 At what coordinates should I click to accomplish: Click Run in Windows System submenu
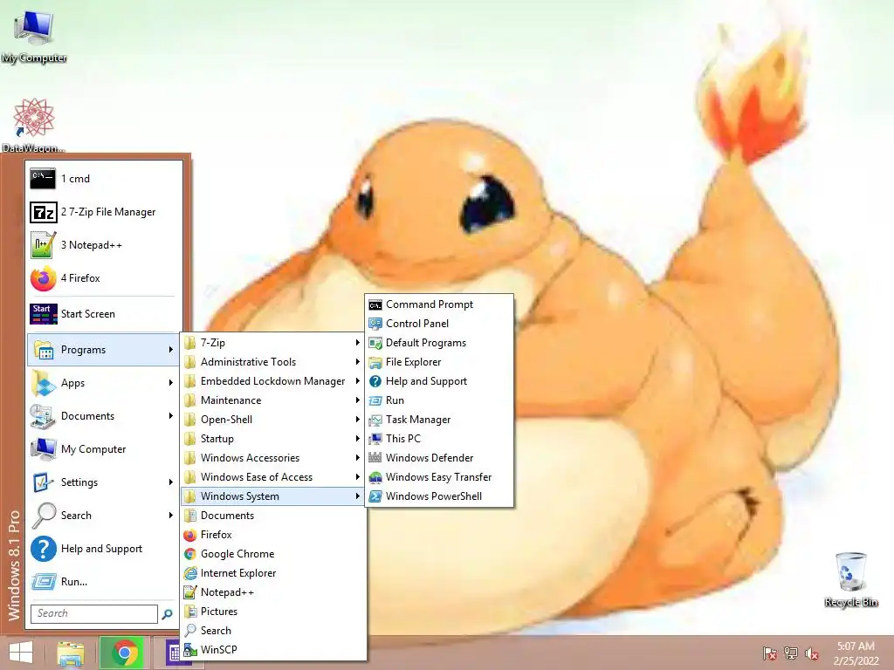click(x=439, y=400)
